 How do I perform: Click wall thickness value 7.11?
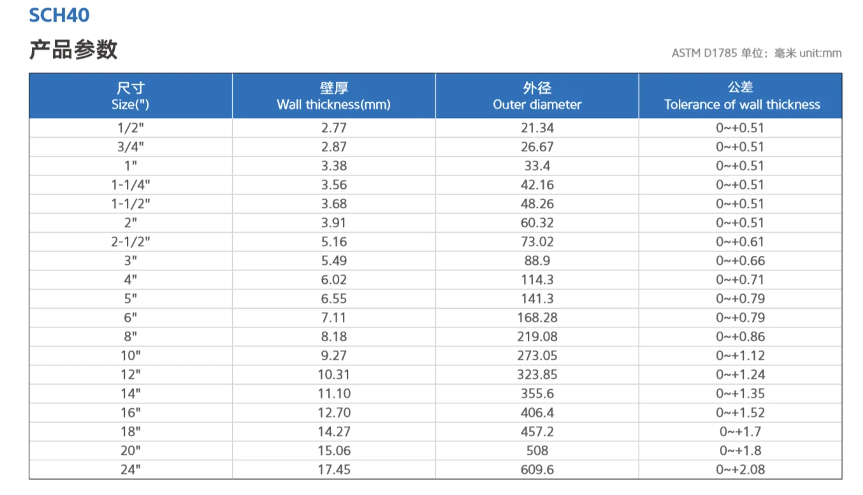click(334, 318)
